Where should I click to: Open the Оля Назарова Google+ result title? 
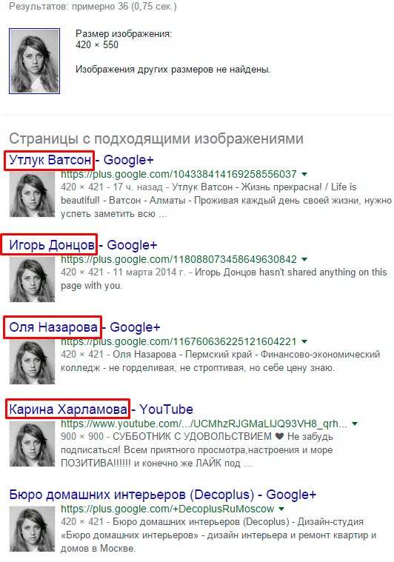click(84, 327)
